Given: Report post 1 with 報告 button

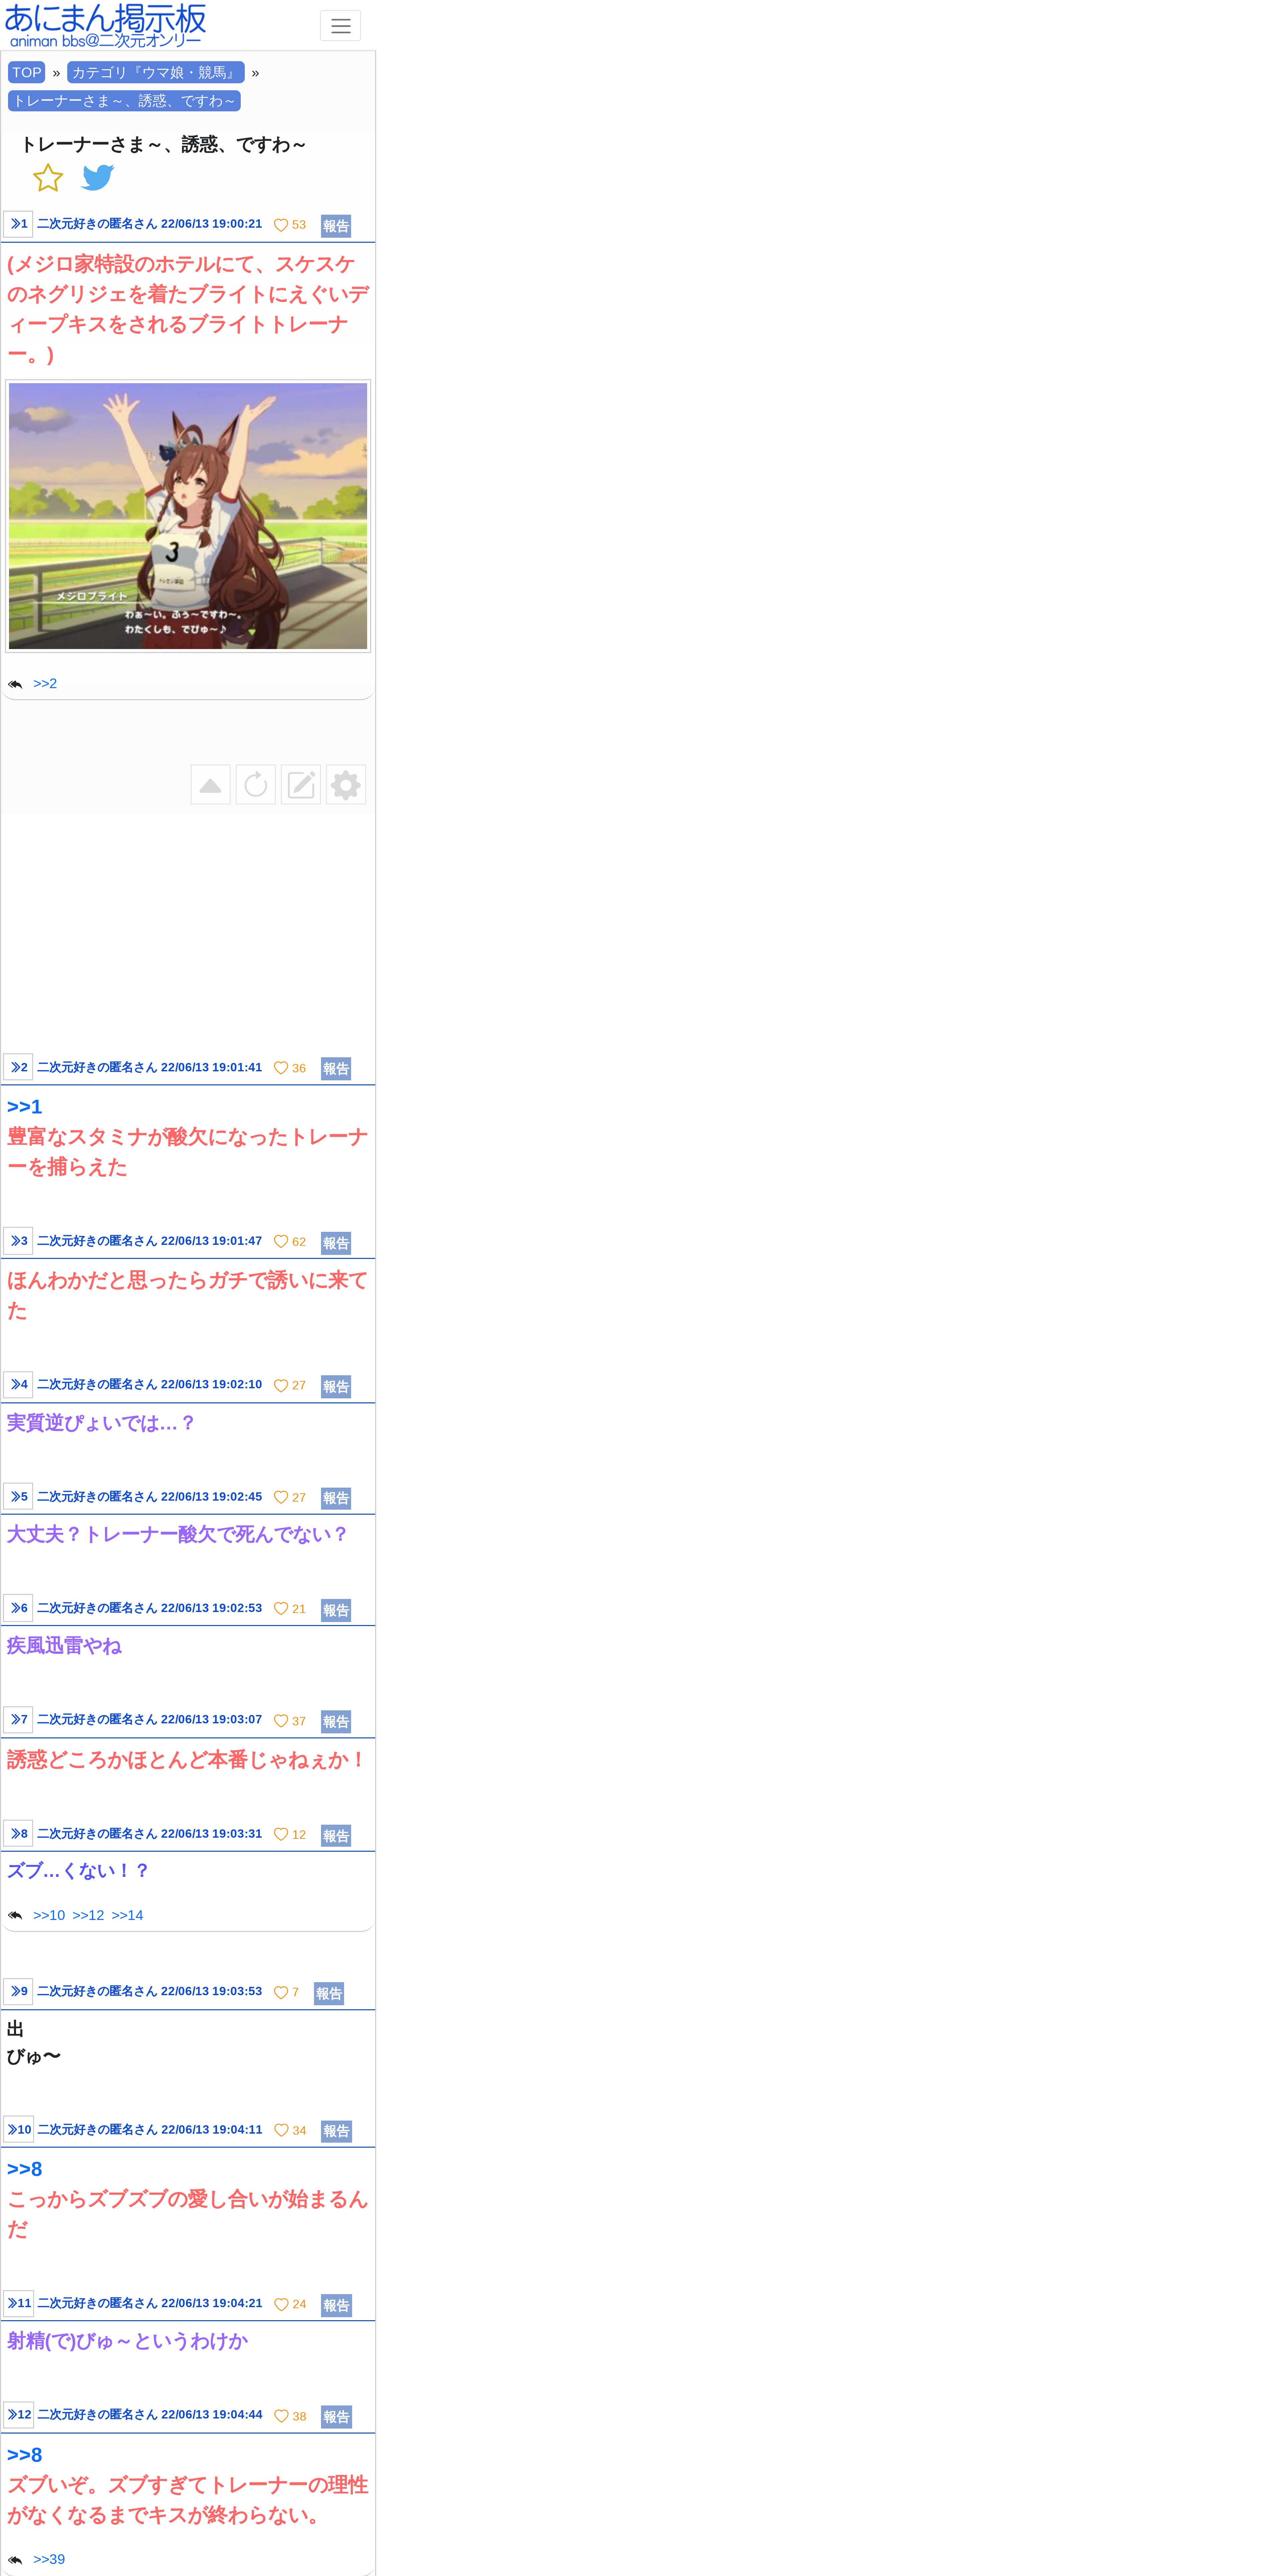Looking at the screenshot, I should click(x=336, y=226).
